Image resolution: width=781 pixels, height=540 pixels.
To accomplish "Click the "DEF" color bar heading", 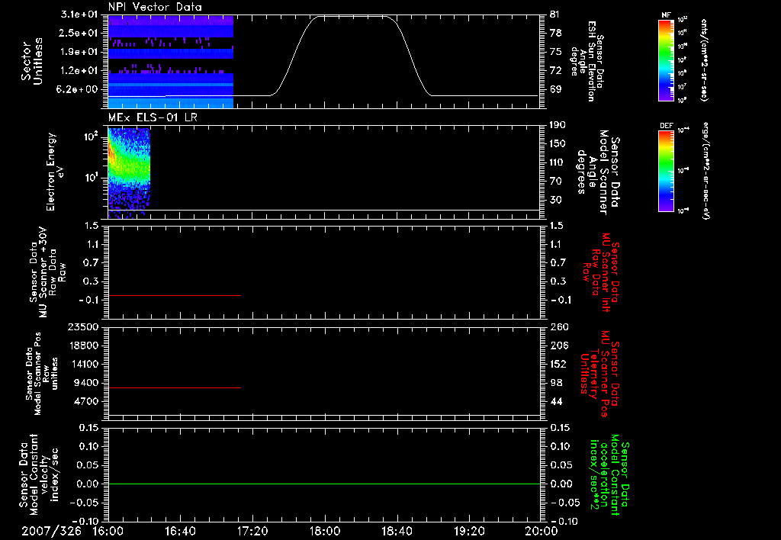I will point(666,126).
